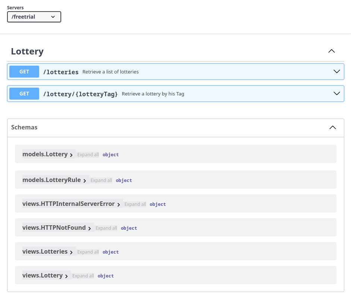Click GET badge for /lottery/{lotteryTag} endpoint

click(24, 94)
